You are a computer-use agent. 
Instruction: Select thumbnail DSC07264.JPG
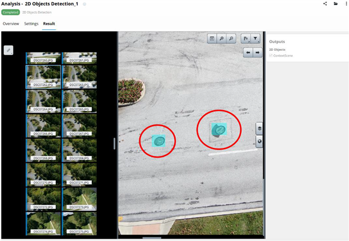[43, 101]
